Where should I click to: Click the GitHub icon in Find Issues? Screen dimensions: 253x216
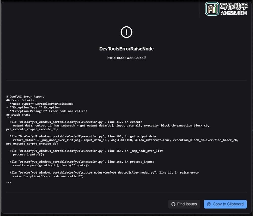[173, 204]
